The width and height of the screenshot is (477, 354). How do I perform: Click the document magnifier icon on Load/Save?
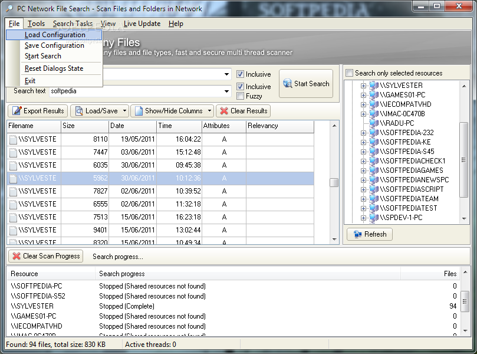(79, 111)
